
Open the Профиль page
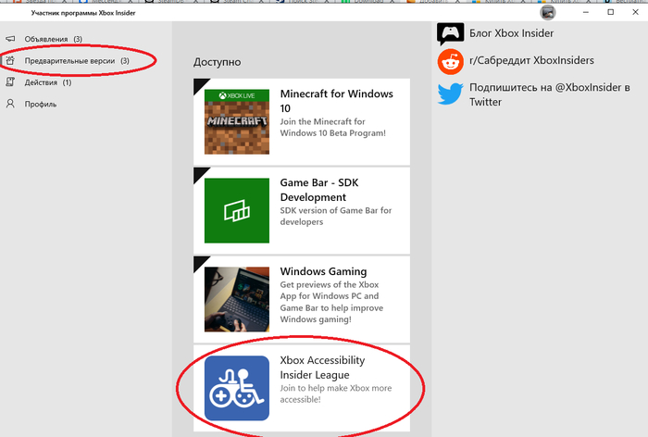pos(41,105)
